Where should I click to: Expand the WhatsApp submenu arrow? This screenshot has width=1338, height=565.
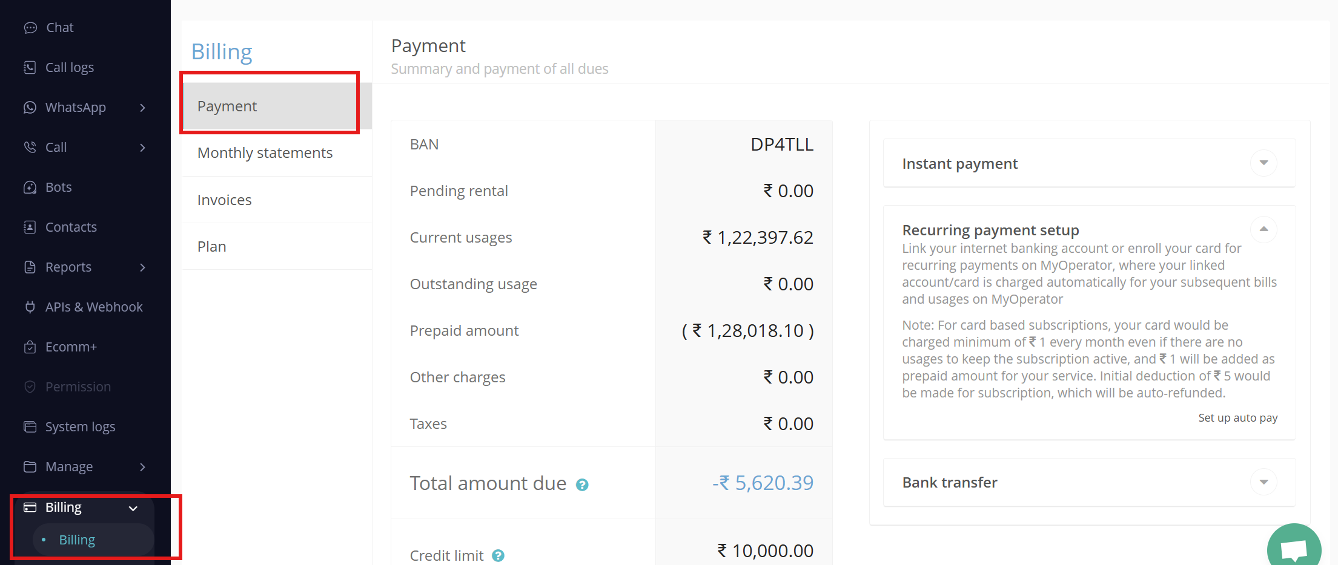[143, 108]
